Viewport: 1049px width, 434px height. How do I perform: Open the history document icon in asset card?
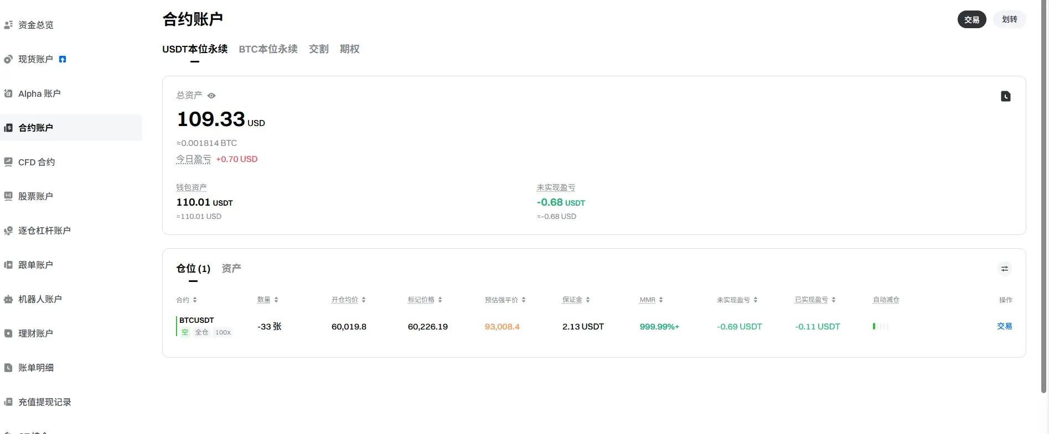click(1006, 96)
